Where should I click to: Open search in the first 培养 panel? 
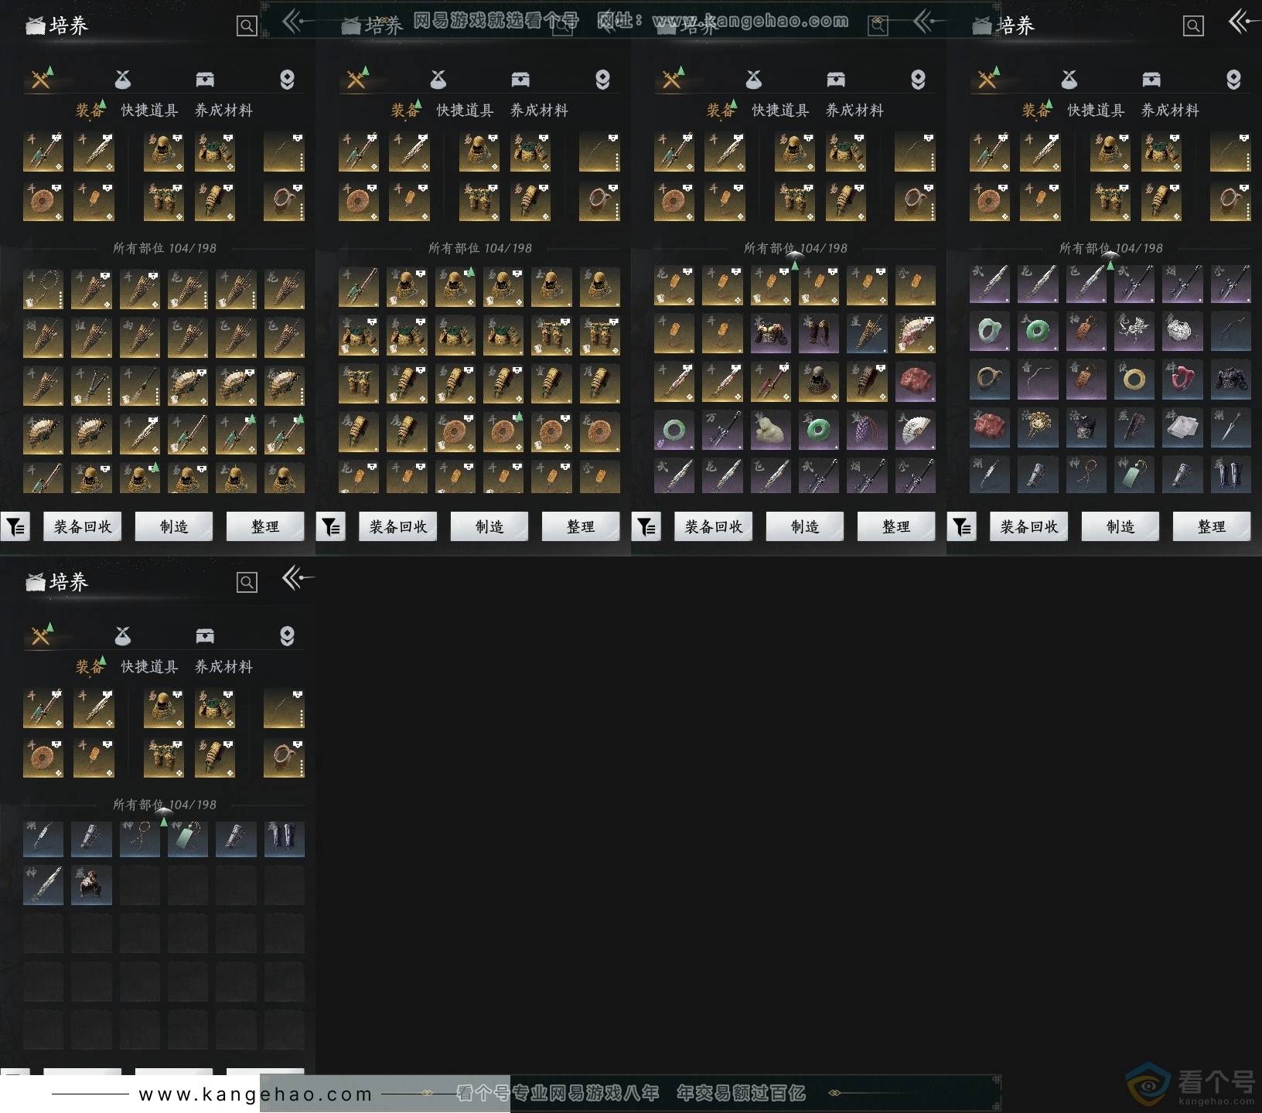point(247,26)
